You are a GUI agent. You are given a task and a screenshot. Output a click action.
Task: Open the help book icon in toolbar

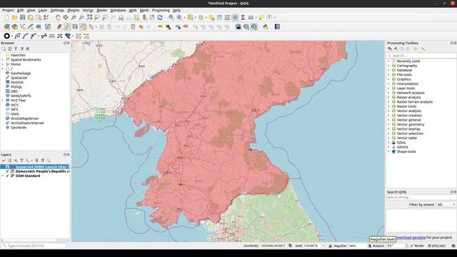tap(277, 27)
